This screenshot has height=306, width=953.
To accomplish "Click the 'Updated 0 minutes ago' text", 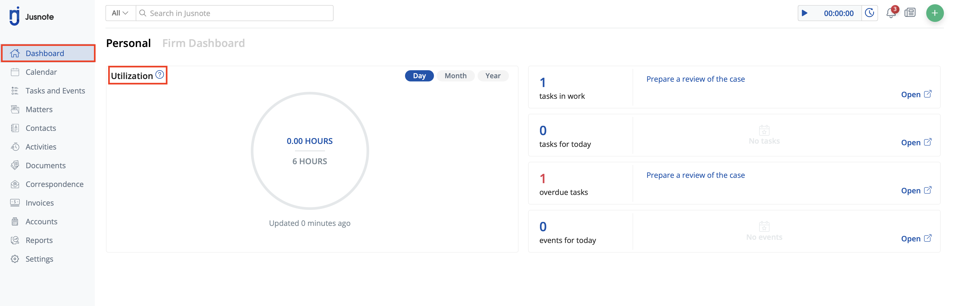I will click(310, 223).
